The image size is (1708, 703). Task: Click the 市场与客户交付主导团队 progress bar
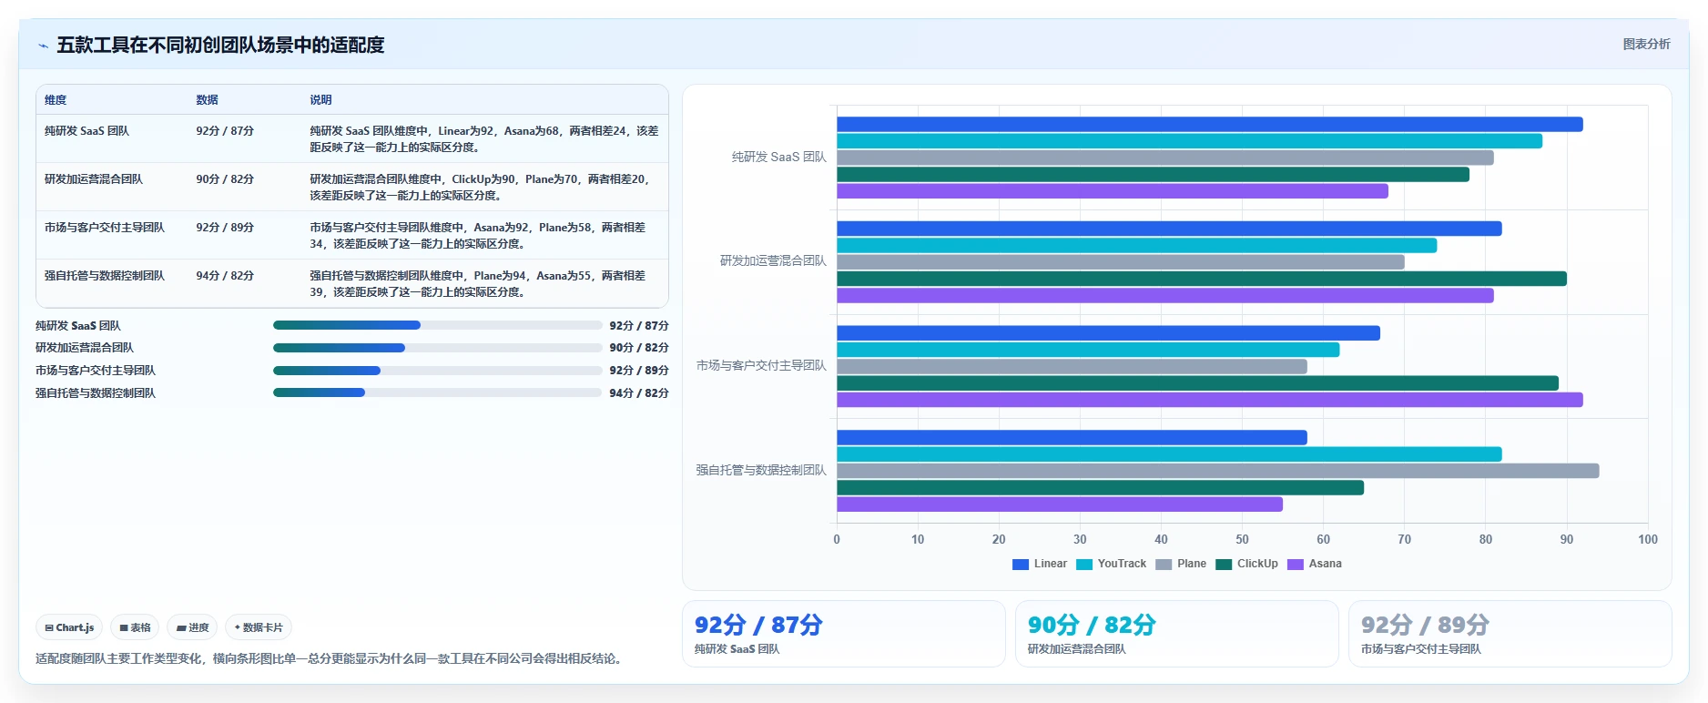(x=437, y=371)
